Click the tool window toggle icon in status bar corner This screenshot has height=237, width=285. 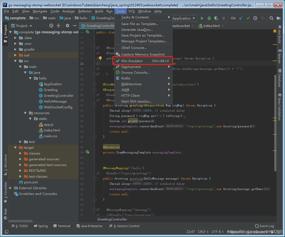pos(7,232)
